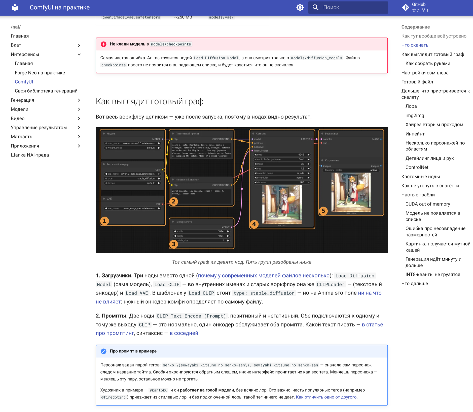Expand the Генерация section chevron
Screen dimensions: 473x412
coord(79,100)
